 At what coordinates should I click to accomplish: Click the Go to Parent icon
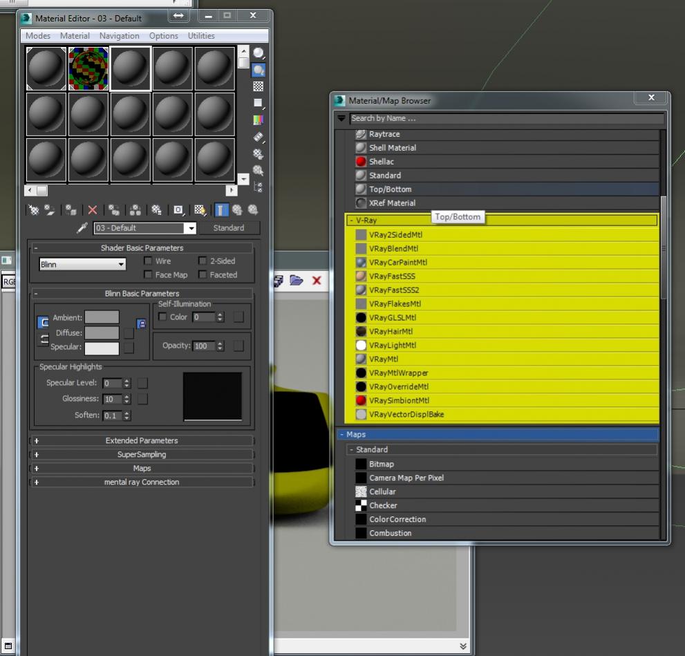(x=237, y=210)
